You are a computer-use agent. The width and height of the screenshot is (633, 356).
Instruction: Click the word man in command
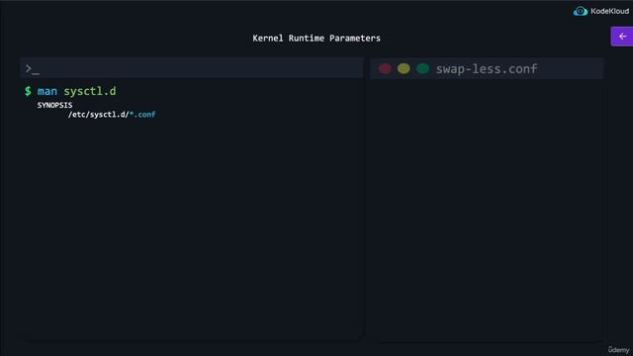[x=47, y=91]
